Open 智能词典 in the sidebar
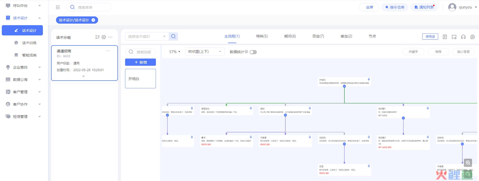 coord(22,55)
